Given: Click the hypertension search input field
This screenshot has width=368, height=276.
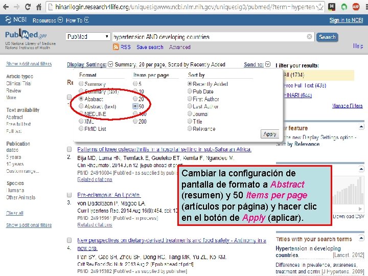Looking at the screenshot, I should (210, 37).
